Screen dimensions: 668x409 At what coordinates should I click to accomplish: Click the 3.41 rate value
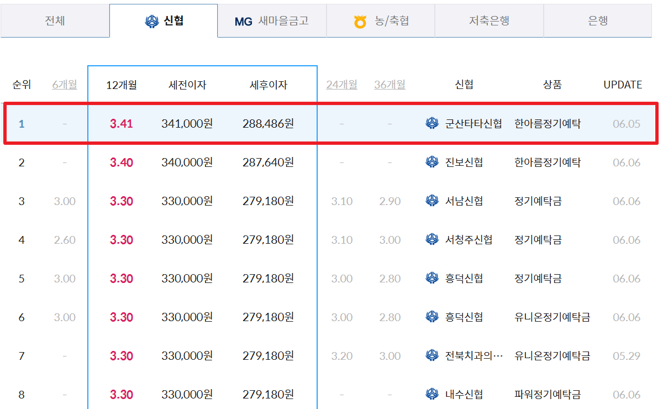pos(121,123)
